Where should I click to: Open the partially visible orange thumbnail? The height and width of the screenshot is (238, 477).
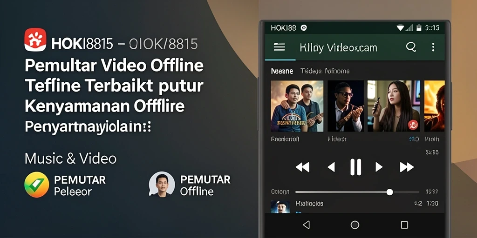(x=435, y=106)
